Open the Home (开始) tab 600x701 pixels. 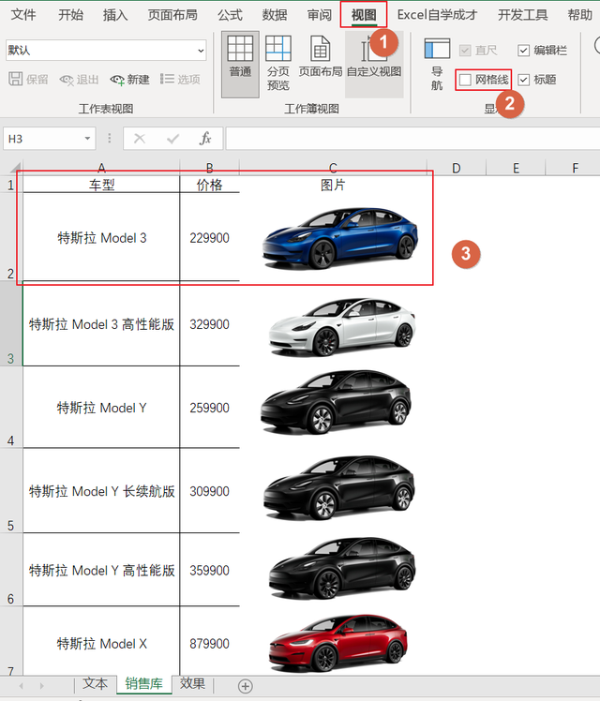(x=70, y=15)
